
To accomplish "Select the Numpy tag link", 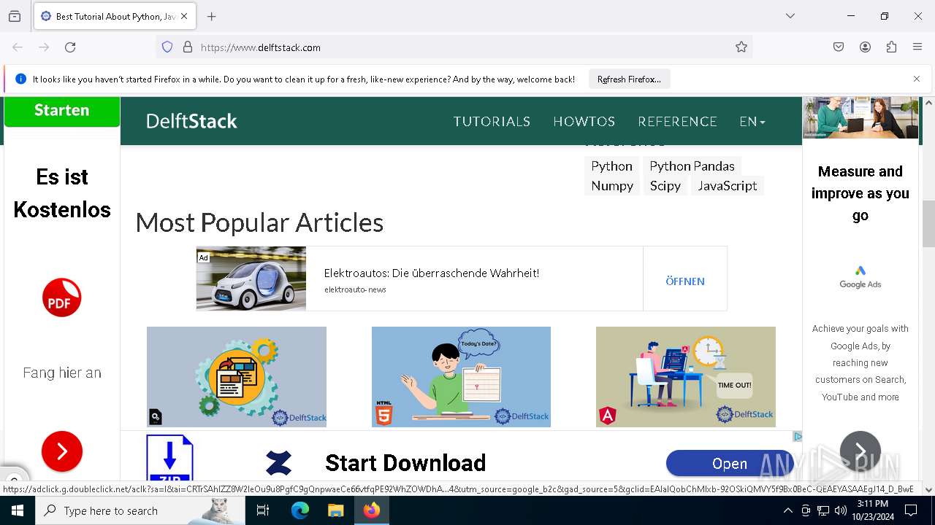I will pos(612,186).
